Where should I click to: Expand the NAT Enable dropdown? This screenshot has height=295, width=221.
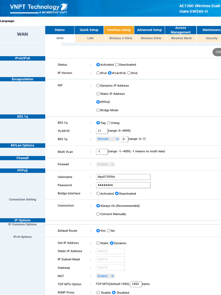[105, 276]
